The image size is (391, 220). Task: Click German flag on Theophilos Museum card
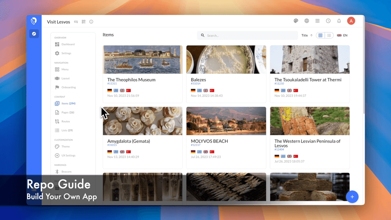click(109, 90)
